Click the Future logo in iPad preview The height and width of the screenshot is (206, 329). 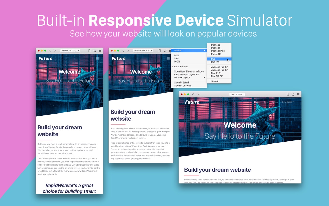pyautogui.click(x=192, y=102)
